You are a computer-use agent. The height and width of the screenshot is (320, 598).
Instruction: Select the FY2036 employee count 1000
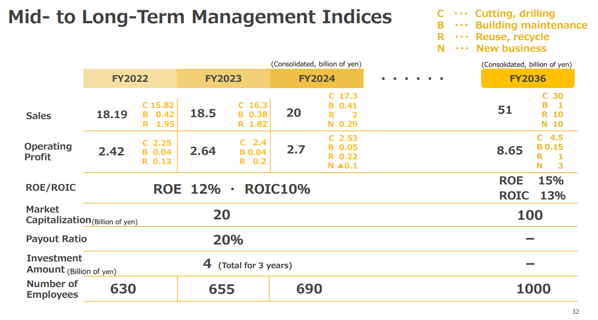pos(533,289)
